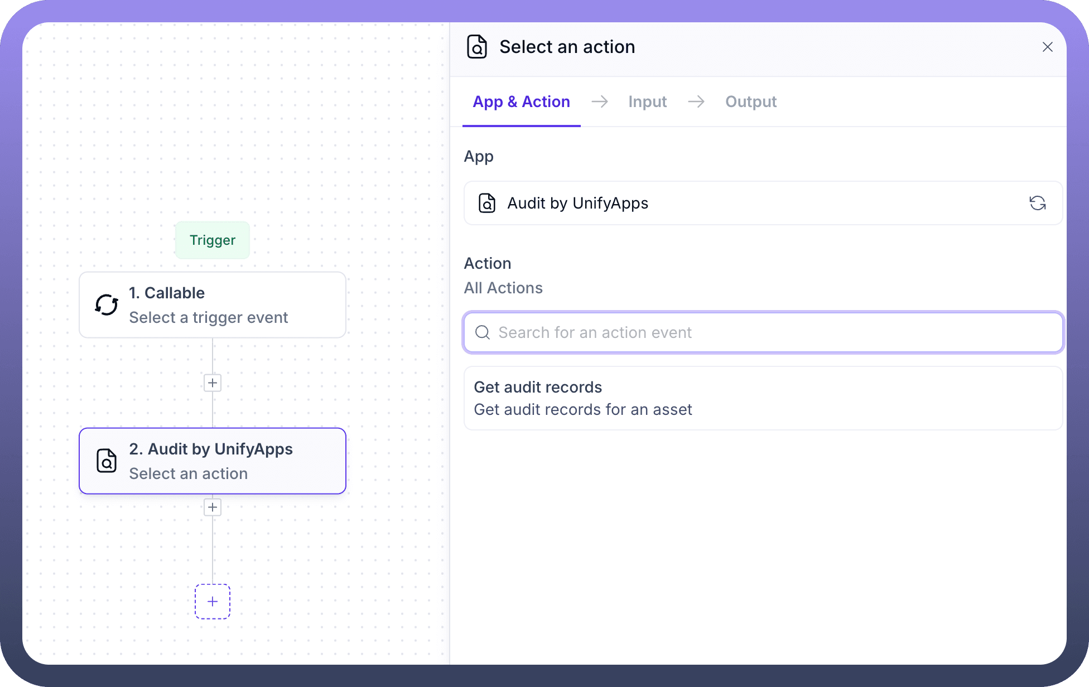Click the audit icon in panel header
The width and height of the screenshot is (1089, 687).
477,47
